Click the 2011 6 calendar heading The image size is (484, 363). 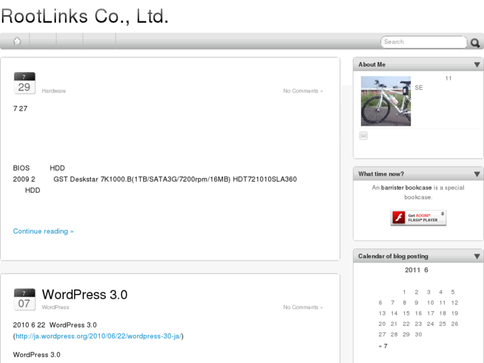pos(416,270)
